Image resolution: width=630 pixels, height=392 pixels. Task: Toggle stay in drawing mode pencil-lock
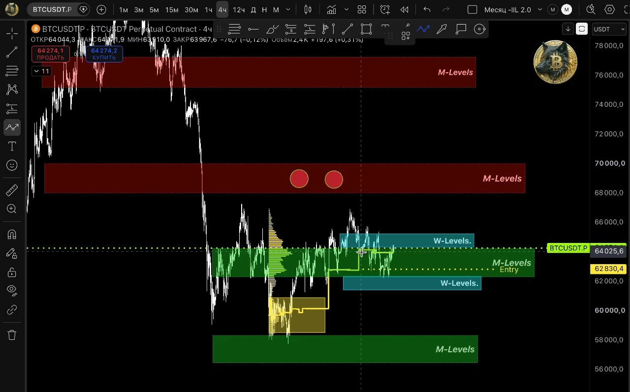coord(12,253)
